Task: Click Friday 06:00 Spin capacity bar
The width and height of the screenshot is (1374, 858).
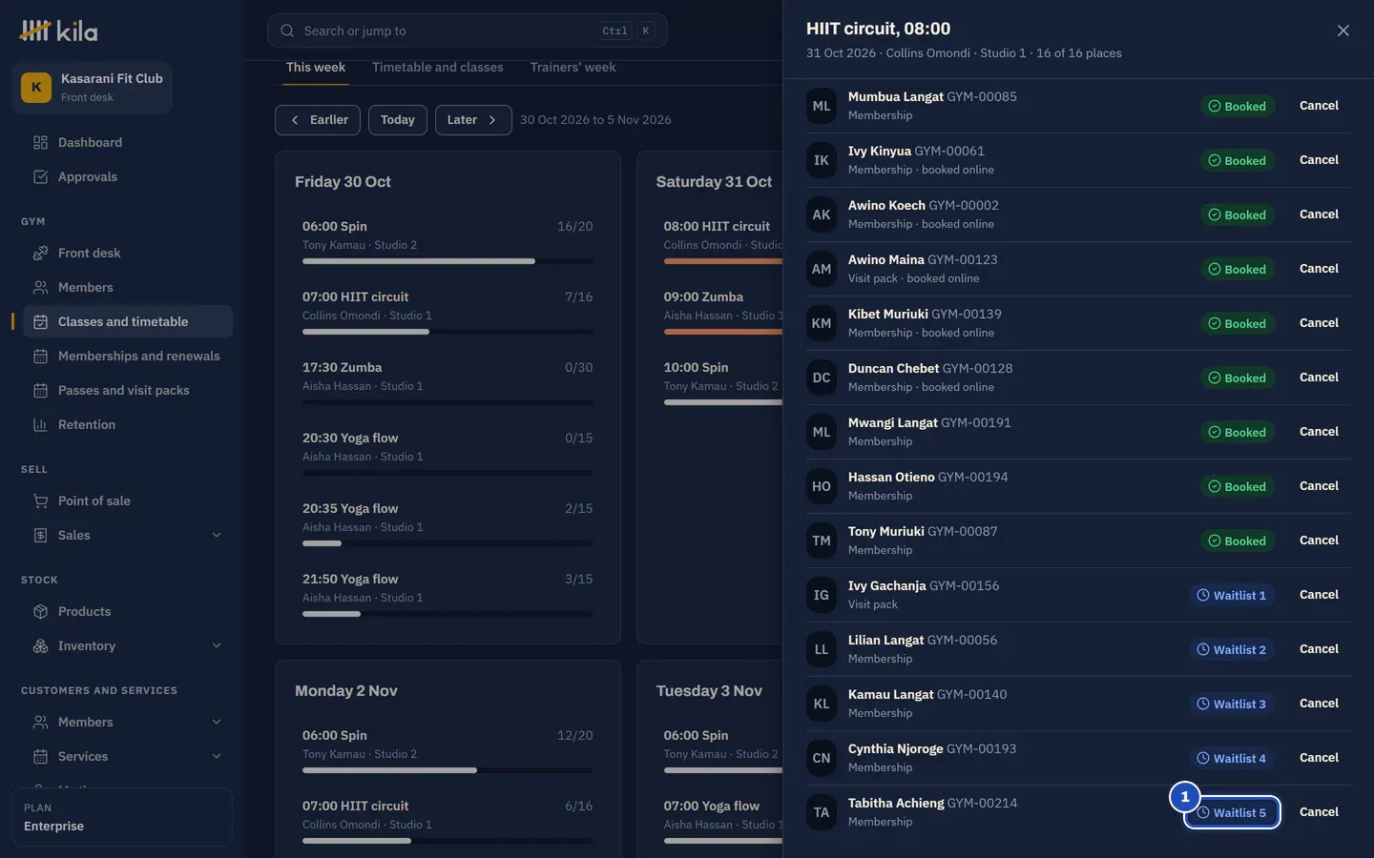Action: pyautogui.click(x=448, y=261)
